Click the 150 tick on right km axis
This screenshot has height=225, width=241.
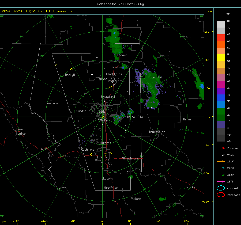207,32
